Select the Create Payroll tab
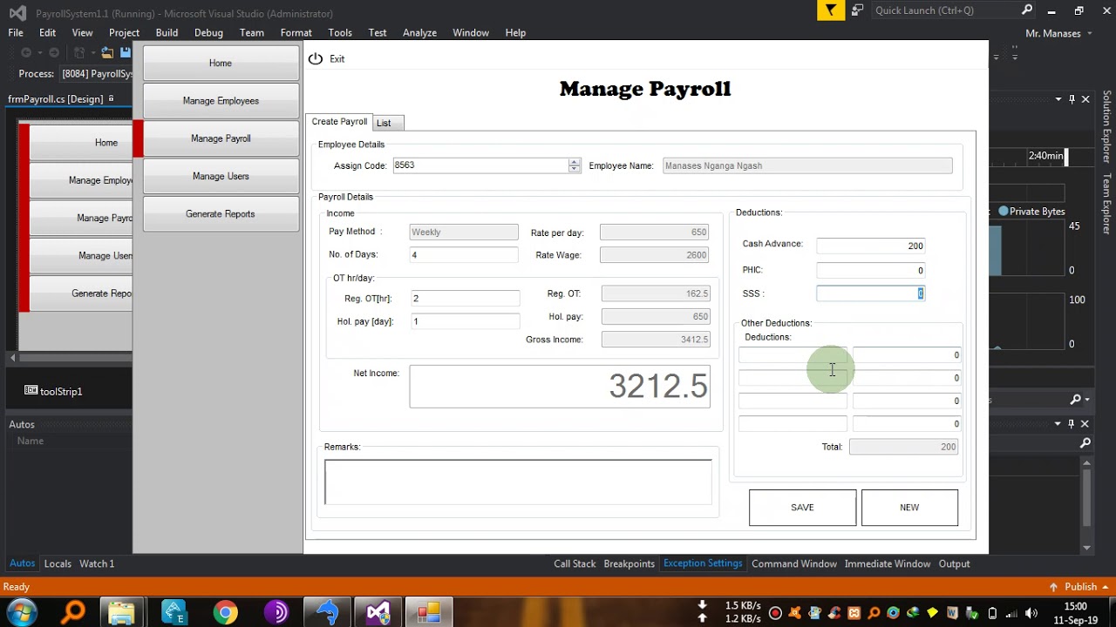1116x627 pixels. coord(339,122)
